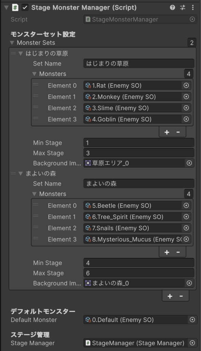The image size is (201, 351).
Task: Add a new monster to はじまりの草原 list
Action: [167, 132]
